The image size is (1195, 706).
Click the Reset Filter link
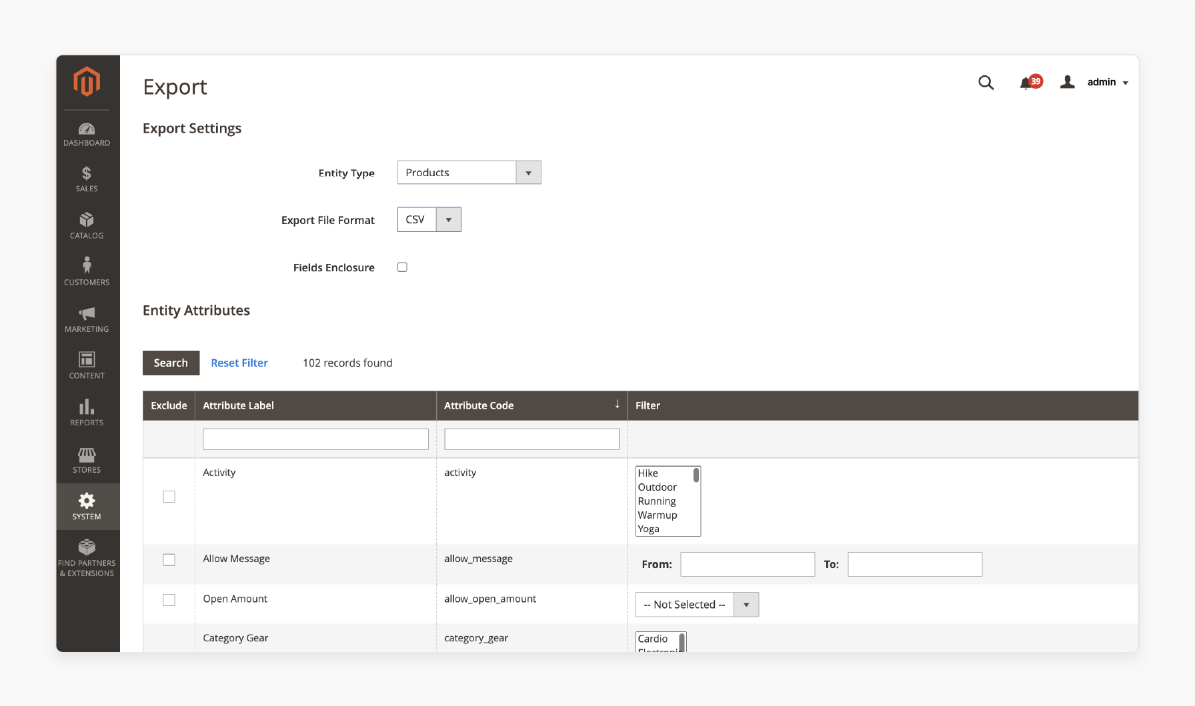[239, 363]
